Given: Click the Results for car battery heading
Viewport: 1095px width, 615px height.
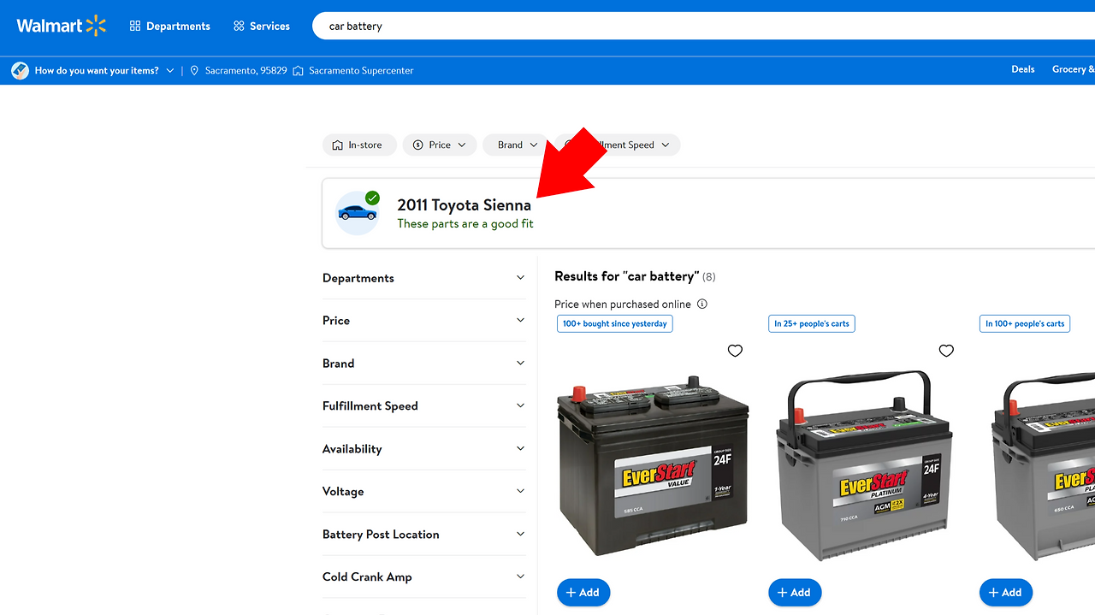Looking at the screenshot, I should tap(626, 276).
